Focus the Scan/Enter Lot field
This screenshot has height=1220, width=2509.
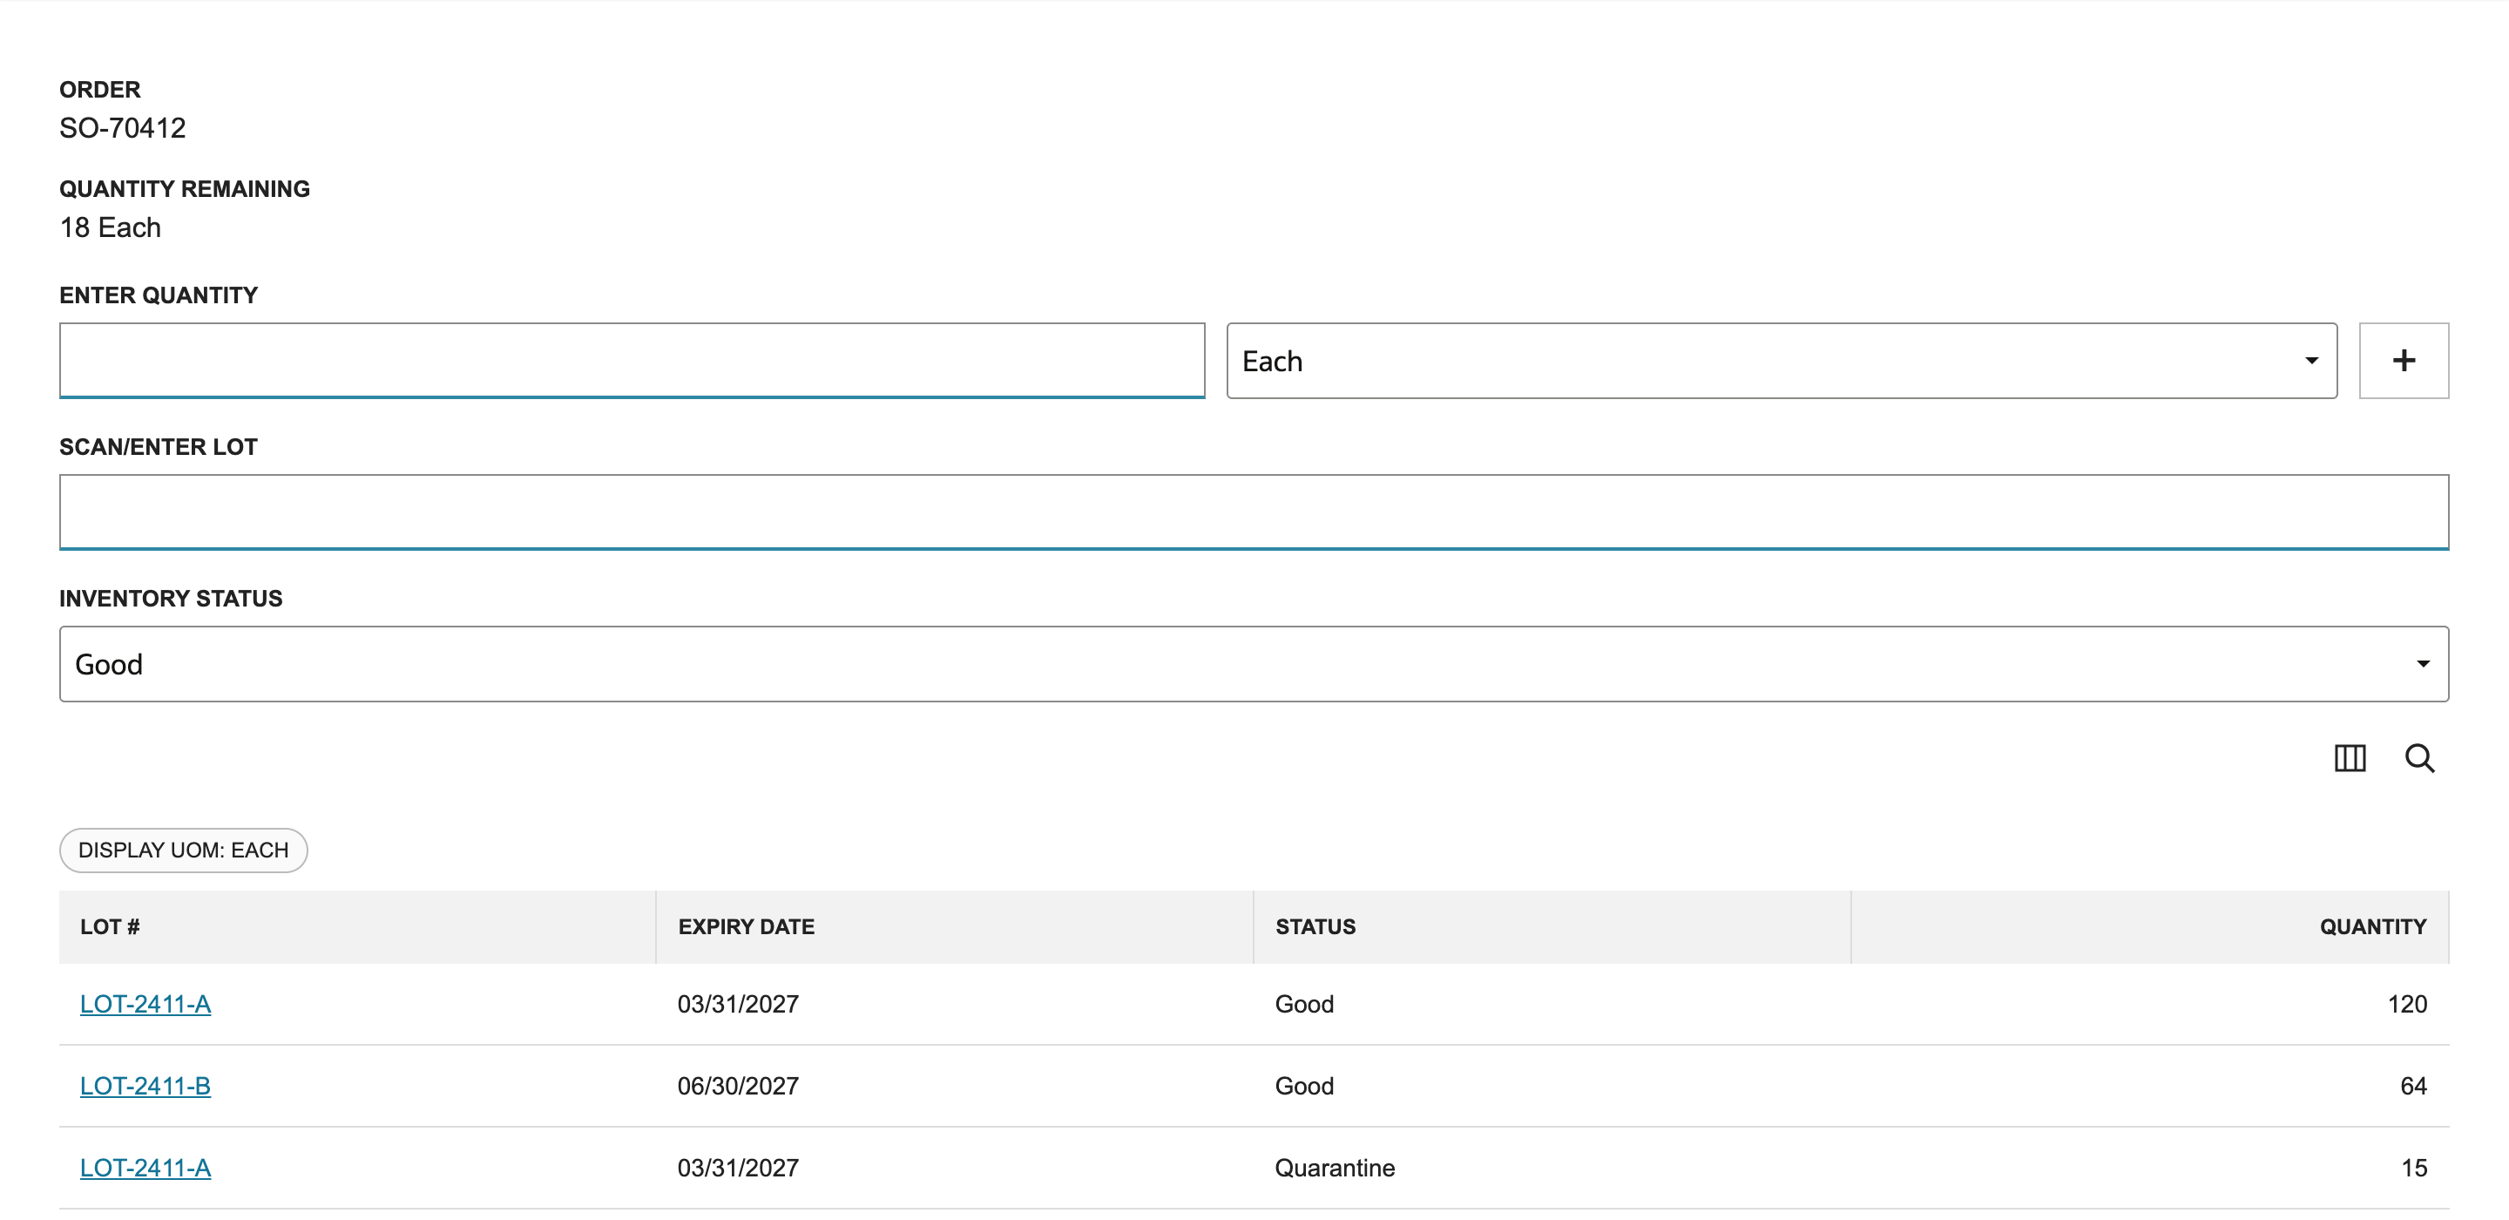pyautogui.click(x=1254, y=512)
